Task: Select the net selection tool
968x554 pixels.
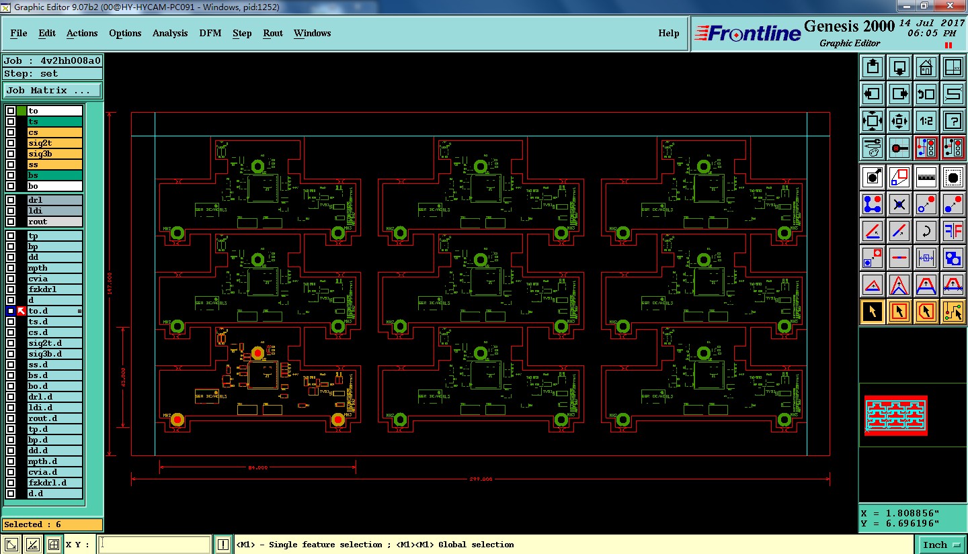Action: pos(953,312)
